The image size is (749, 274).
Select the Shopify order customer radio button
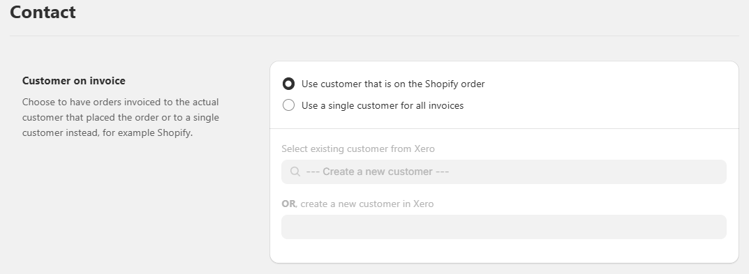coord(288,84)
